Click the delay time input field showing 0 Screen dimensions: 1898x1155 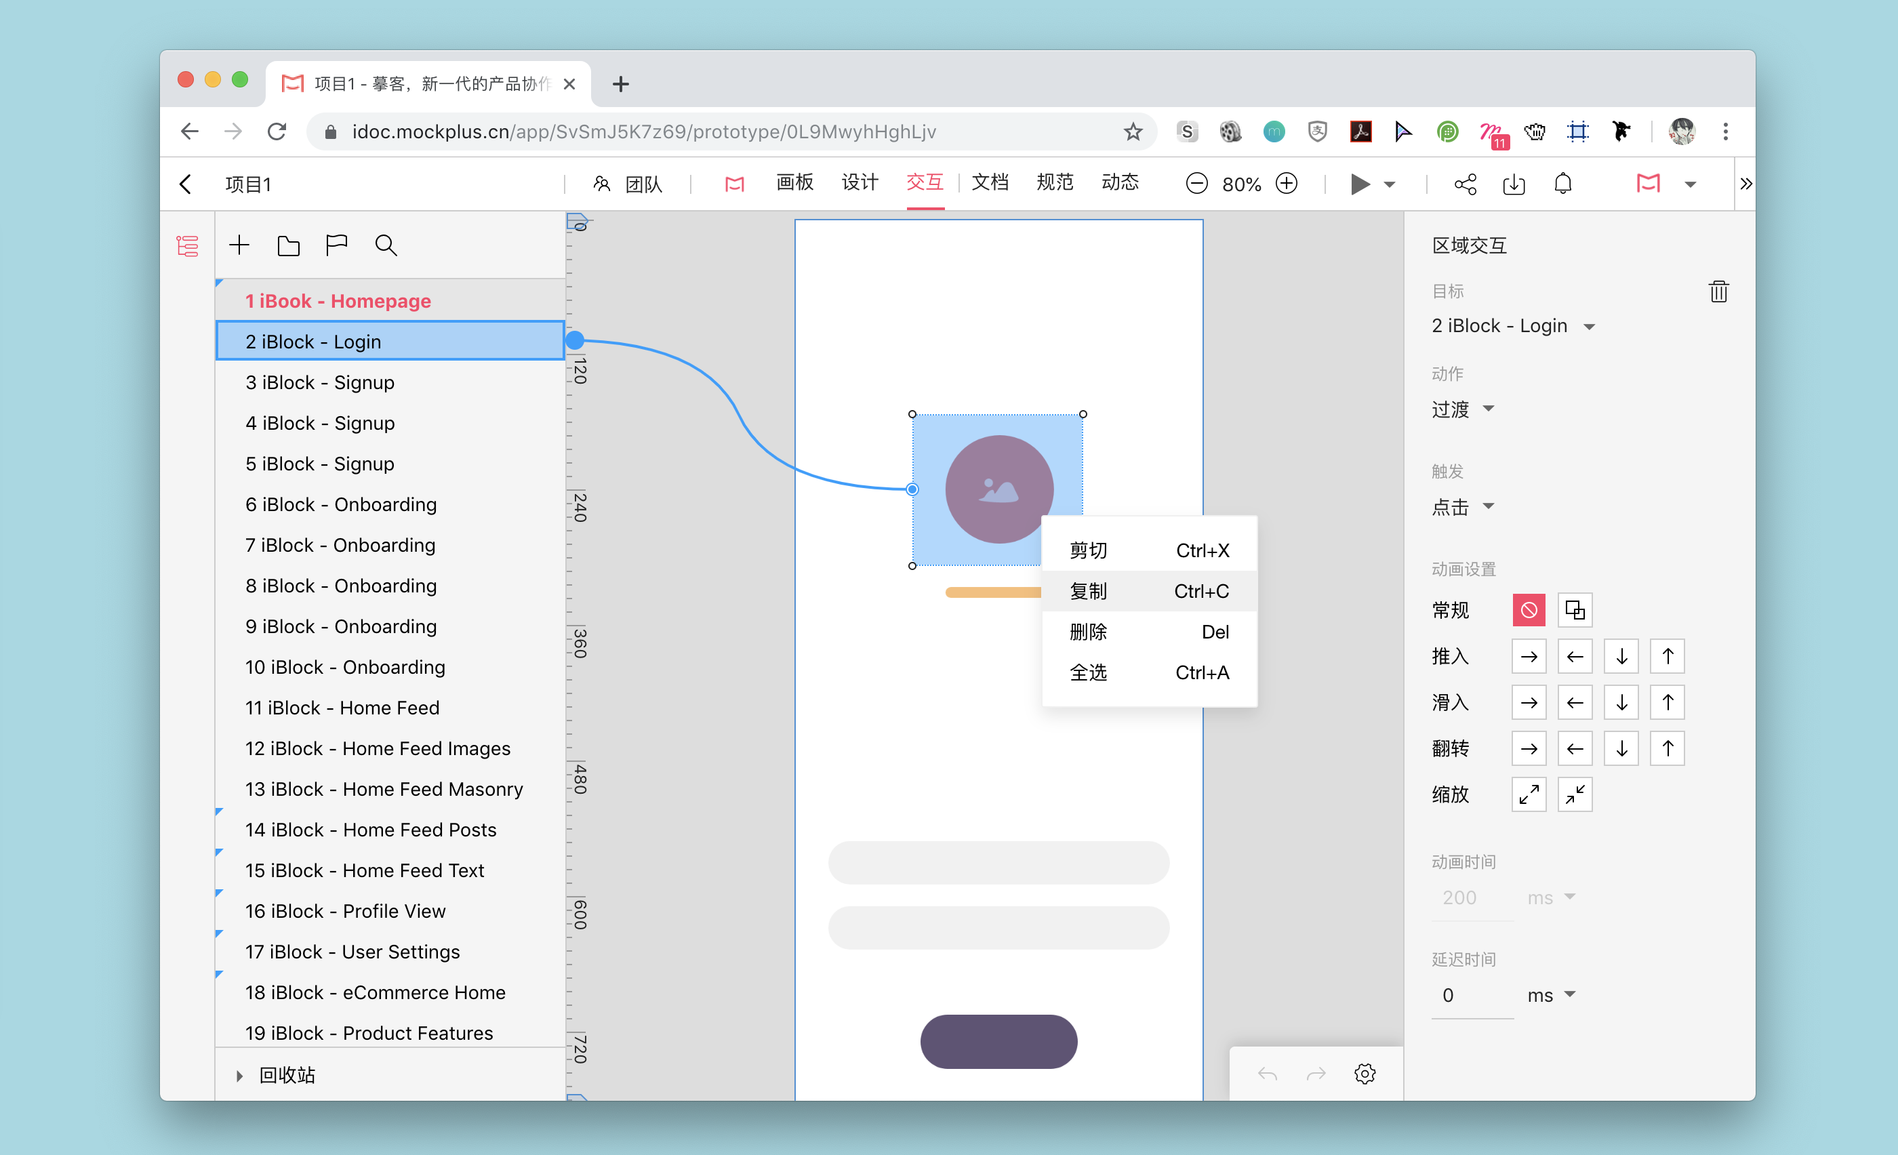coord(1471,995)
